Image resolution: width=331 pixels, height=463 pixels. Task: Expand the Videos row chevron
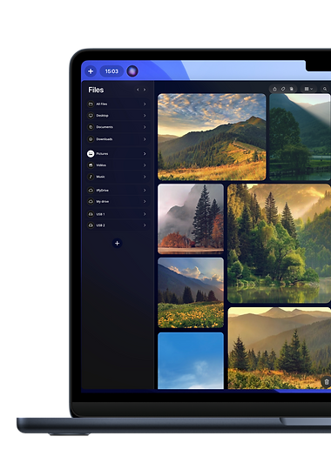(x=145, y=165)
